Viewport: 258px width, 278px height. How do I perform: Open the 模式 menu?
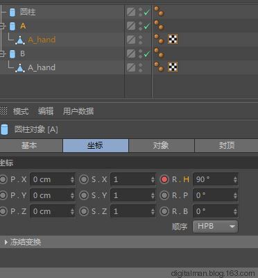click(21, 111)
